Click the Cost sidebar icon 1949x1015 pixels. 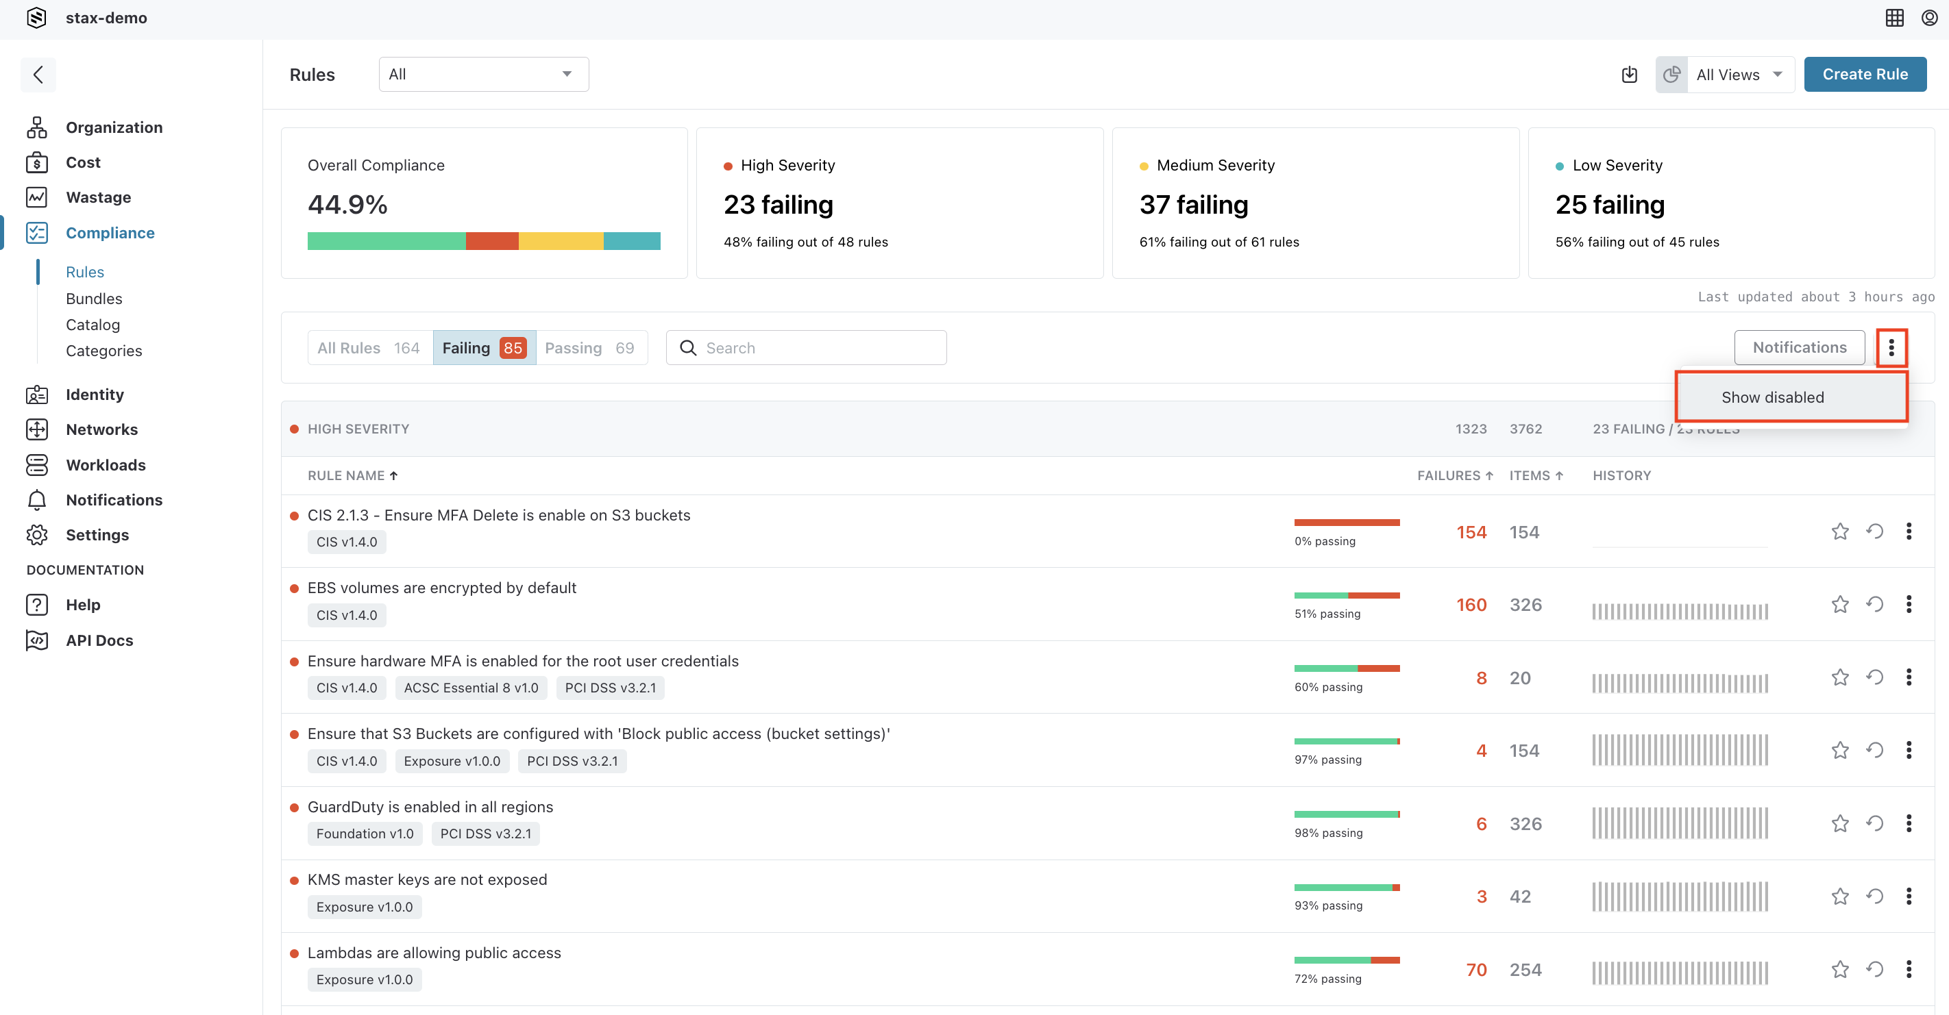(36, 162)
